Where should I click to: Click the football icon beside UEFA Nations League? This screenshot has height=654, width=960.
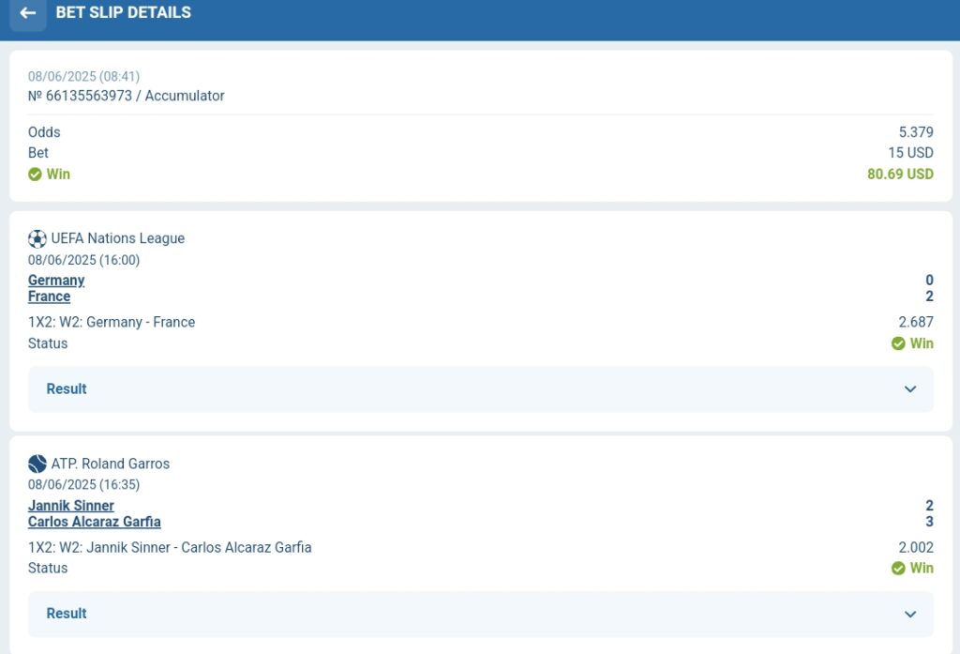37,238
